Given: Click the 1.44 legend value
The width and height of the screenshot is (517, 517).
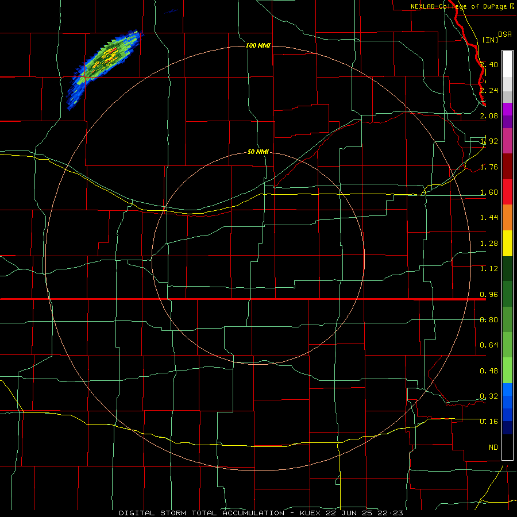Looking at the screenshot, I should (489, 217).
